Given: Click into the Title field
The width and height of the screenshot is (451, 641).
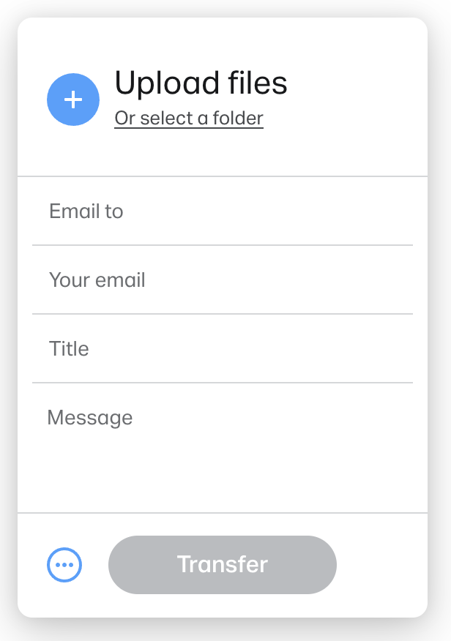Looking at the screenshot, I should click(223, 349).
